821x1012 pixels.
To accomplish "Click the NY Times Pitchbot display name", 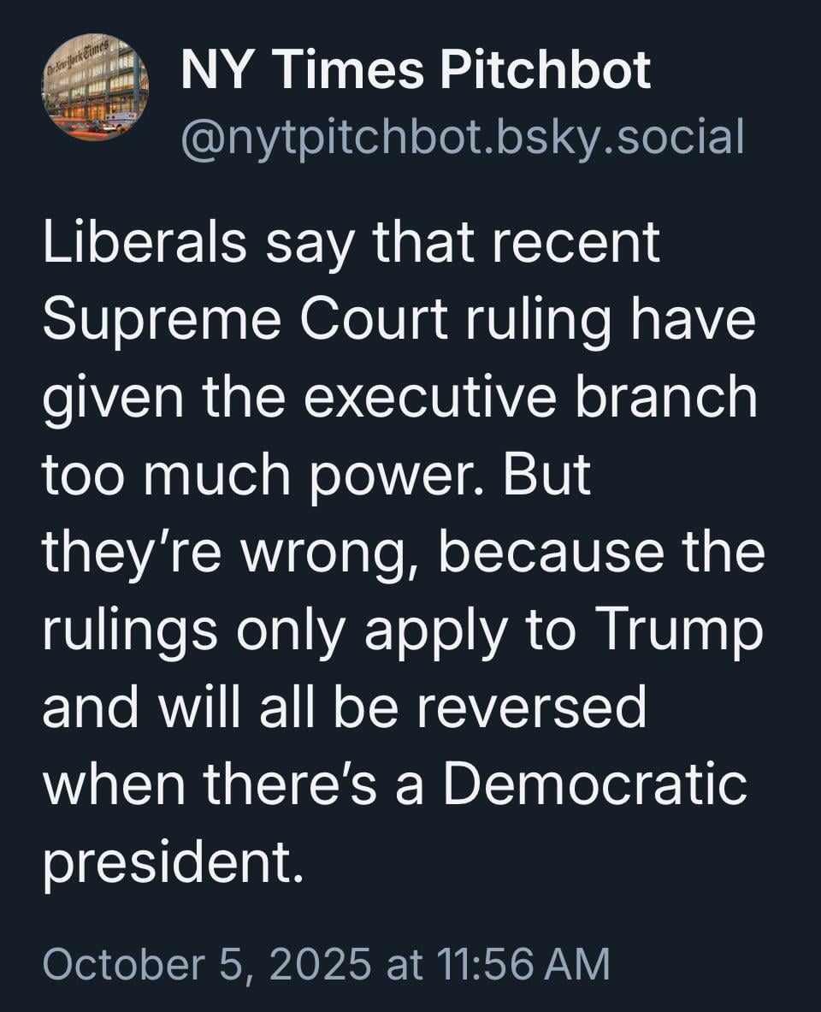I will point(416,68).
